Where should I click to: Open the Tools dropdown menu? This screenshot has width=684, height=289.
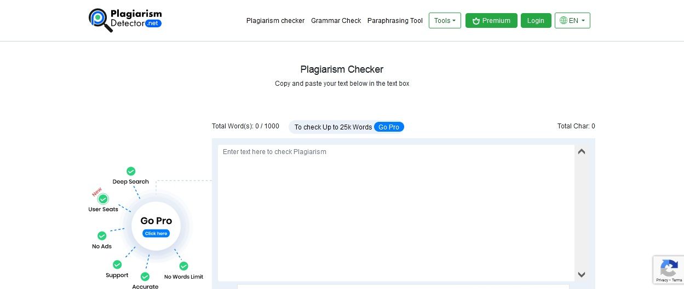click(445, 21)
